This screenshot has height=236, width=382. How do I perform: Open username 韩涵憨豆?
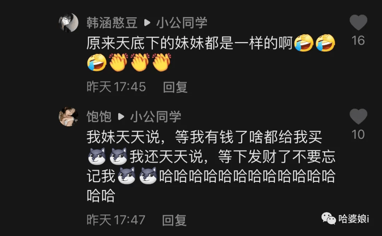[x=112, y=23]
